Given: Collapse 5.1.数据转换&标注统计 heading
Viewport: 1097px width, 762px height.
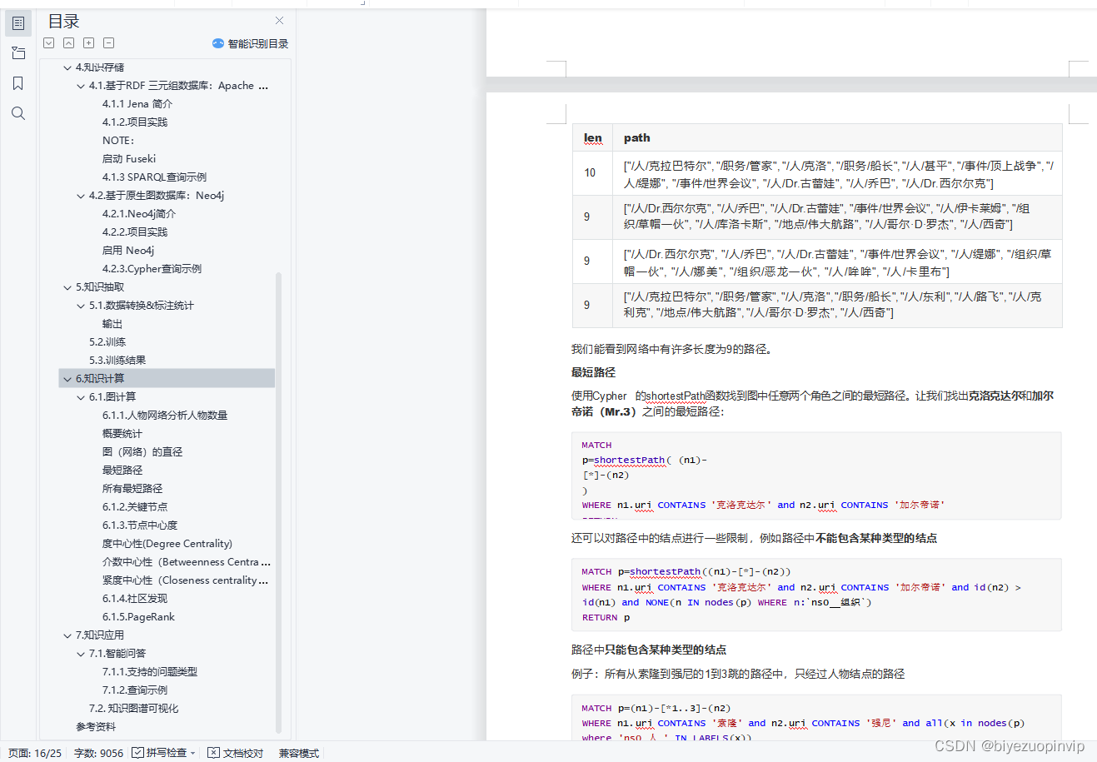Looking at the screenshot, I should (81, 306).
